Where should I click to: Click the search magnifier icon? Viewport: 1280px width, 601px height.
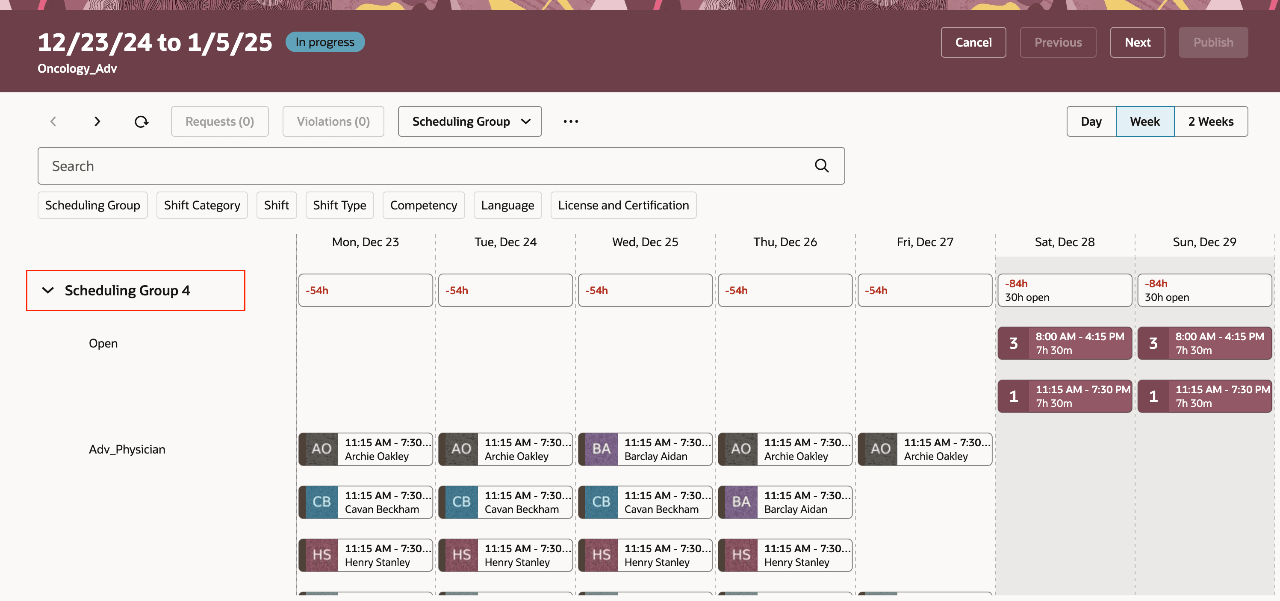(x=822, y=165)
